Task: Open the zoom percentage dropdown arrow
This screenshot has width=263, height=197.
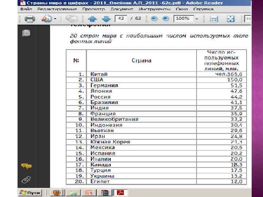Action: click(197, 19)
